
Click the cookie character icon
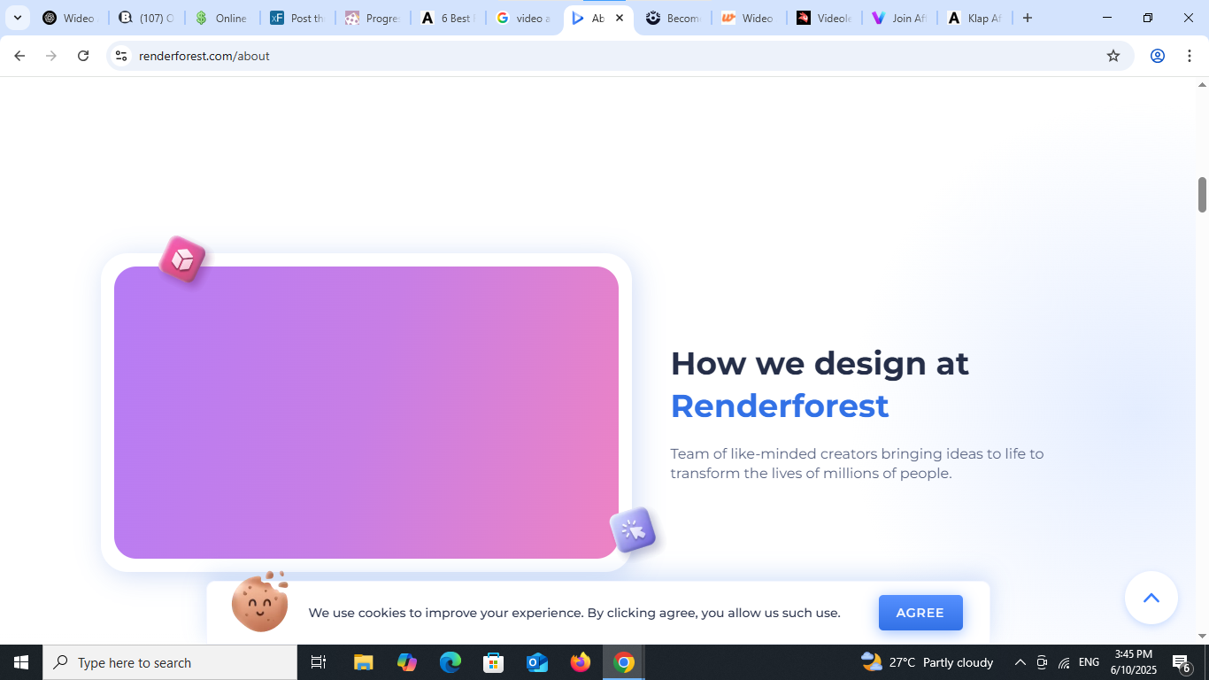point(260,602)
